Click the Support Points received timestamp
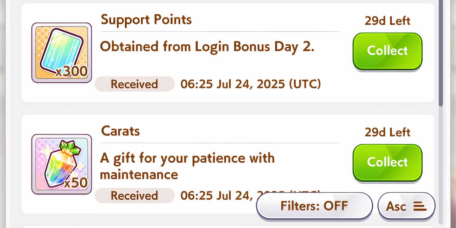 pos(250,84)
